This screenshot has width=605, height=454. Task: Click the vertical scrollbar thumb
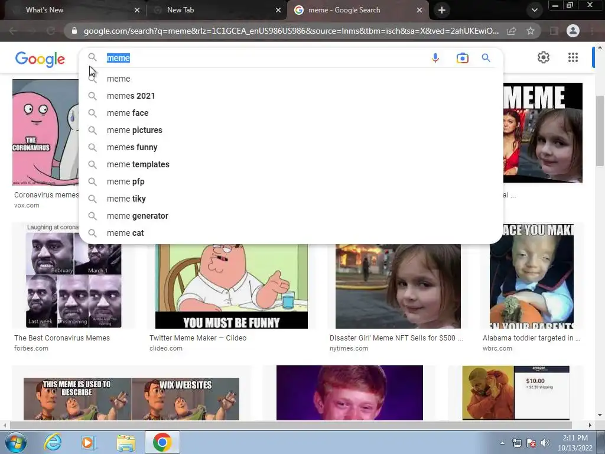600,131
